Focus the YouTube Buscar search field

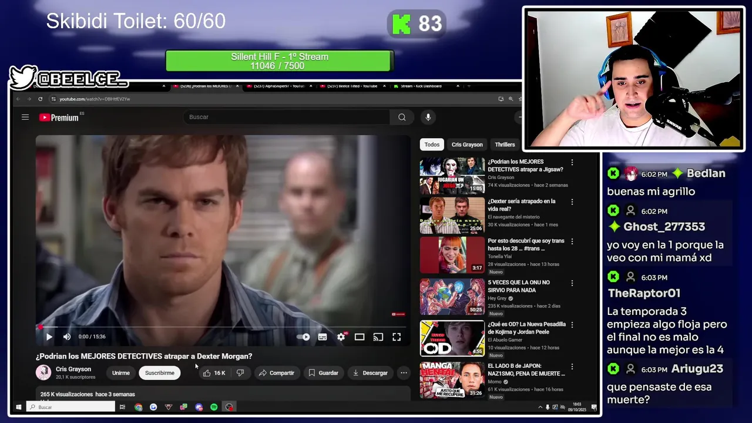coord(286,117)
